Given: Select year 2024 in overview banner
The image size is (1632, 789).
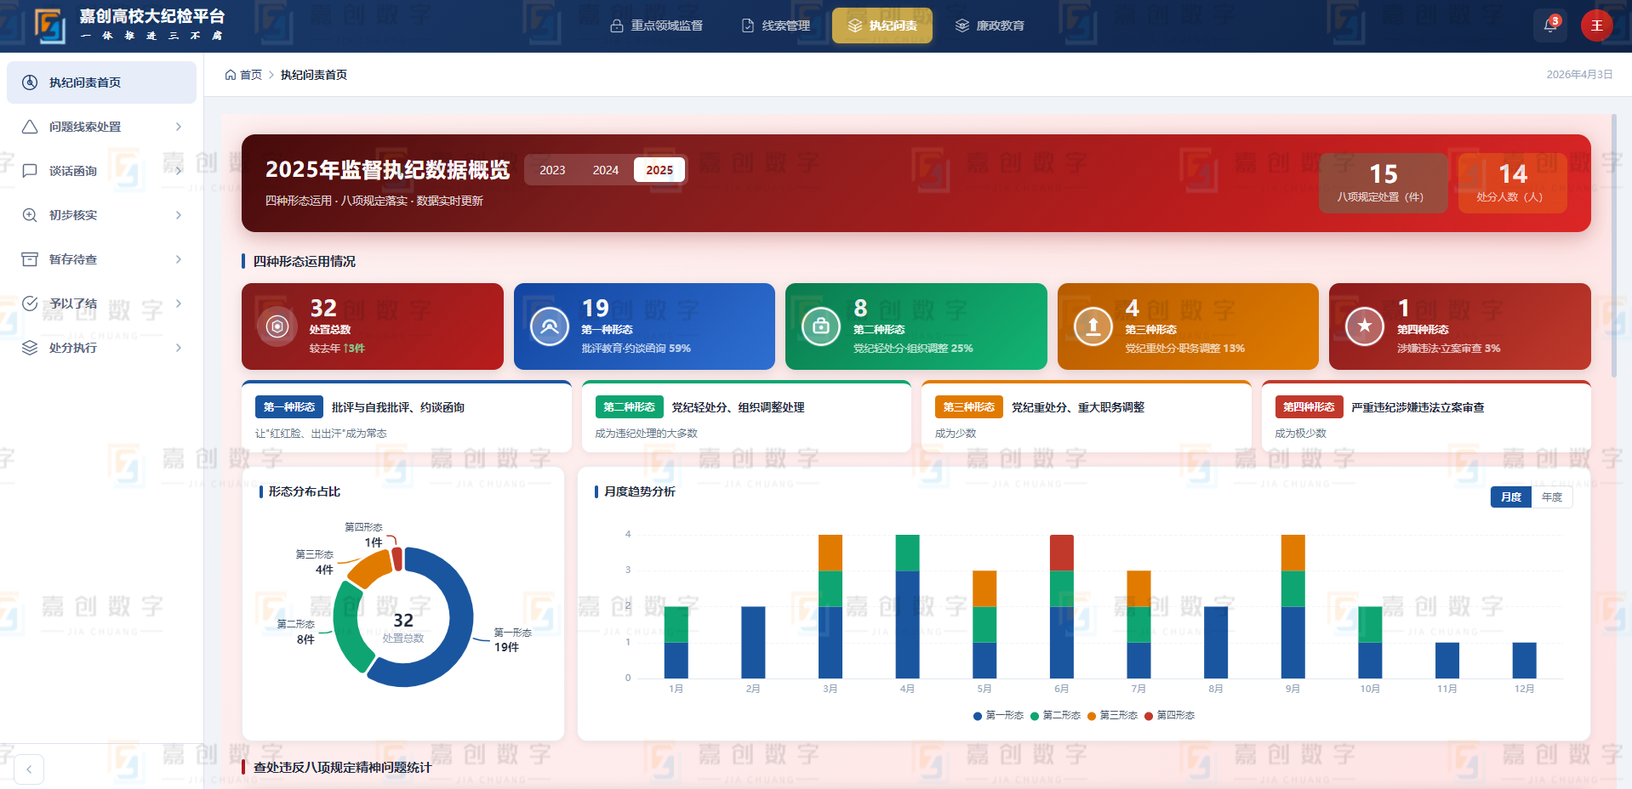Looking at the screenshot, I should tap(606, 170).
